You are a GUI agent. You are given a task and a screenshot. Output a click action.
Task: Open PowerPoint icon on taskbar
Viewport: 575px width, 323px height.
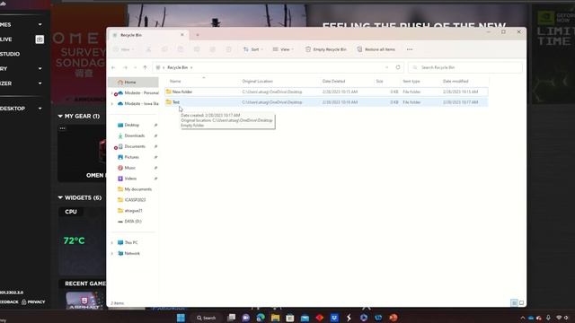point(394,318)
